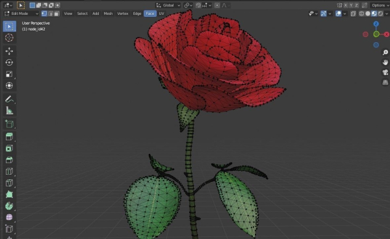The height and width of the screenshot is (239, 390).
Task: Expand the Options dropdown
Action: pos(380,5)
